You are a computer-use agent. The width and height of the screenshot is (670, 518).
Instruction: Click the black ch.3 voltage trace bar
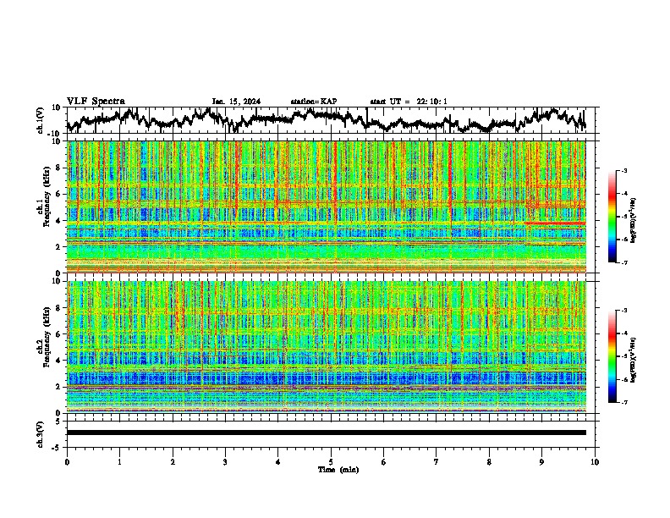pos(327,433)
